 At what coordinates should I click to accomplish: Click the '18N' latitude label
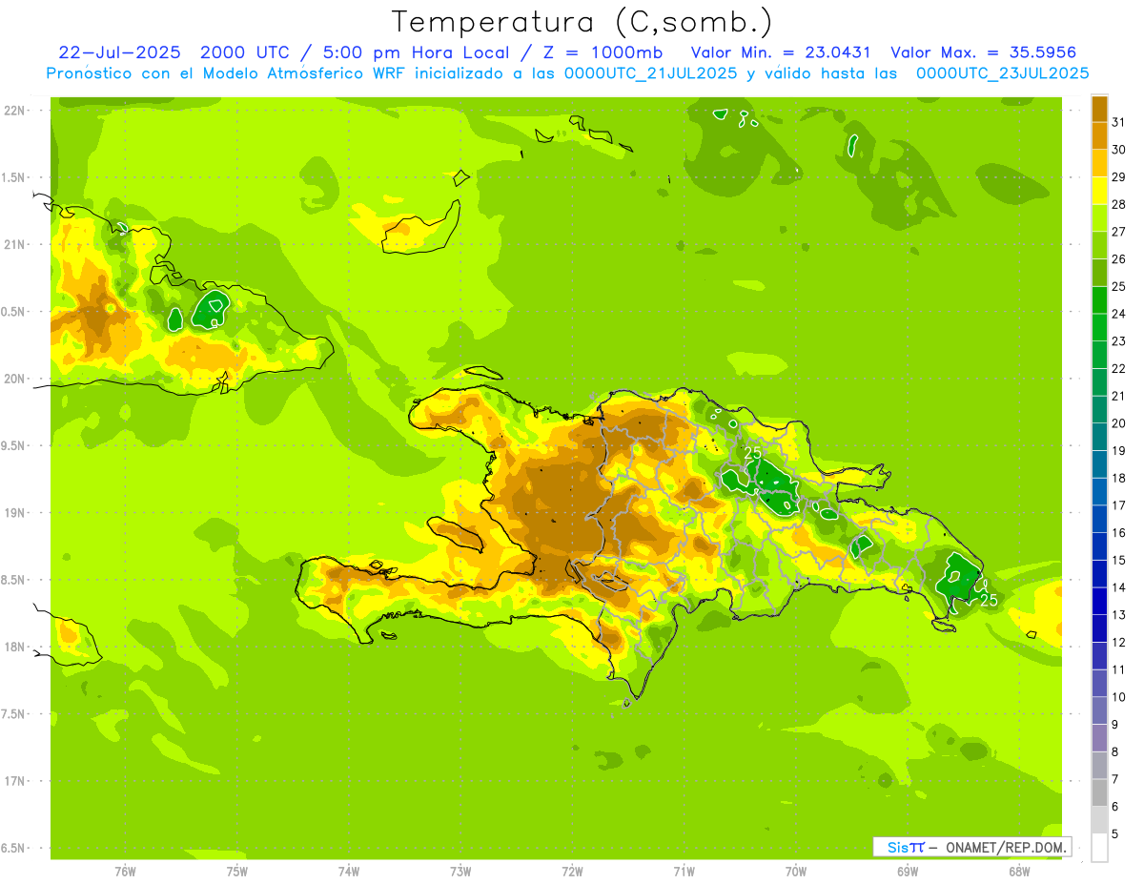[x=15, y=647]
